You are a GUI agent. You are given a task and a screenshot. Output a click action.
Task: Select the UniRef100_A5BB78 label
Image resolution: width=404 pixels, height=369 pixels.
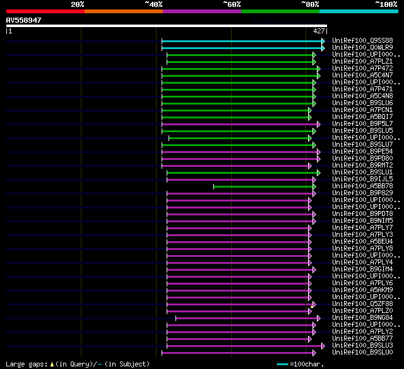[362, 186]
